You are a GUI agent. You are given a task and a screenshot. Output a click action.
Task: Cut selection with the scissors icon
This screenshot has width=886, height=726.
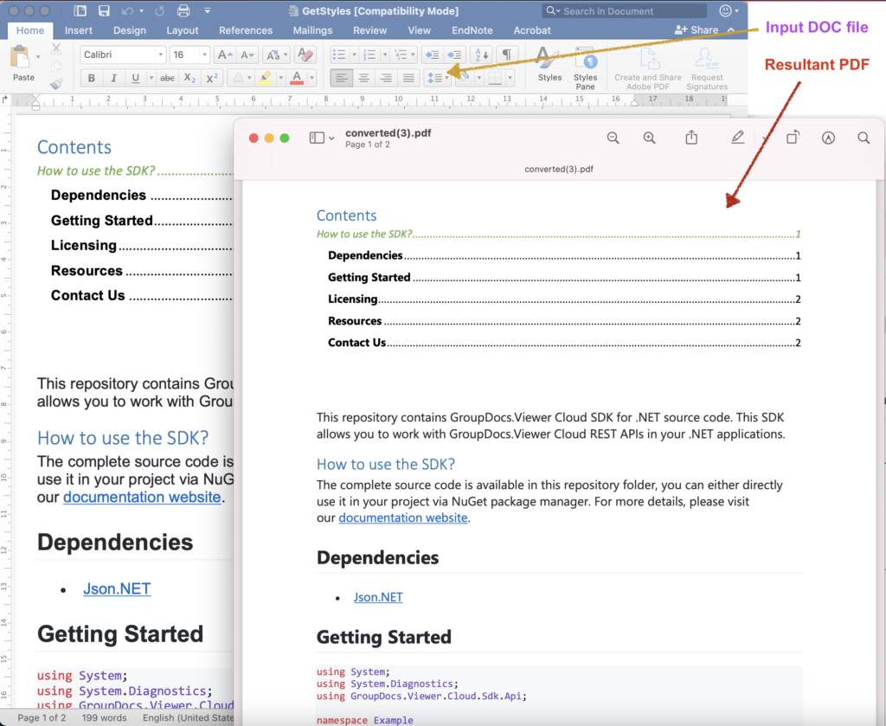[x=56, y=49]
